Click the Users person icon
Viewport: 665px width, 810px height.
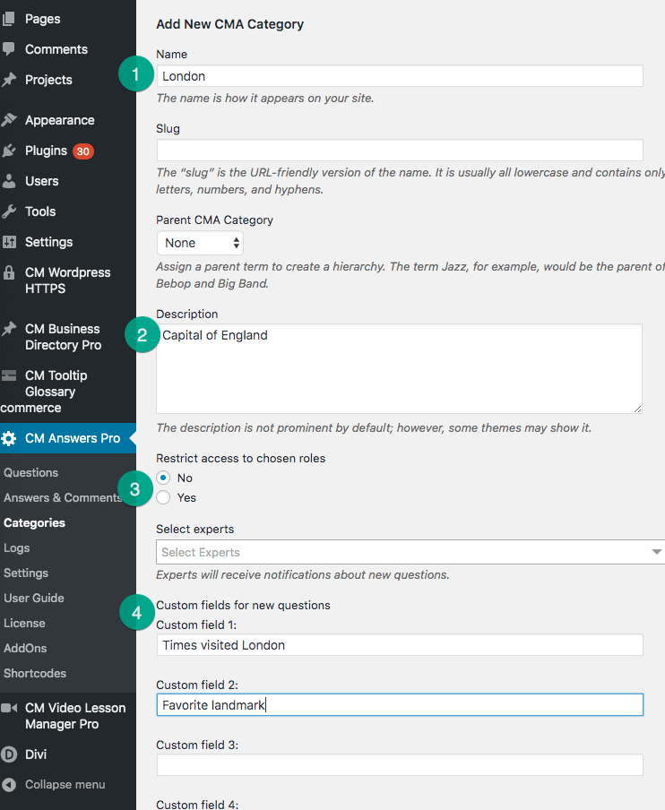pos(9,181)
